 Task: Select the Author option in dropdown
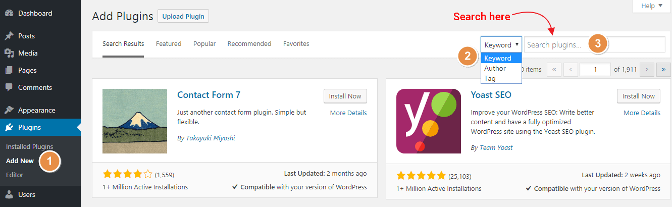coord(495,68)
